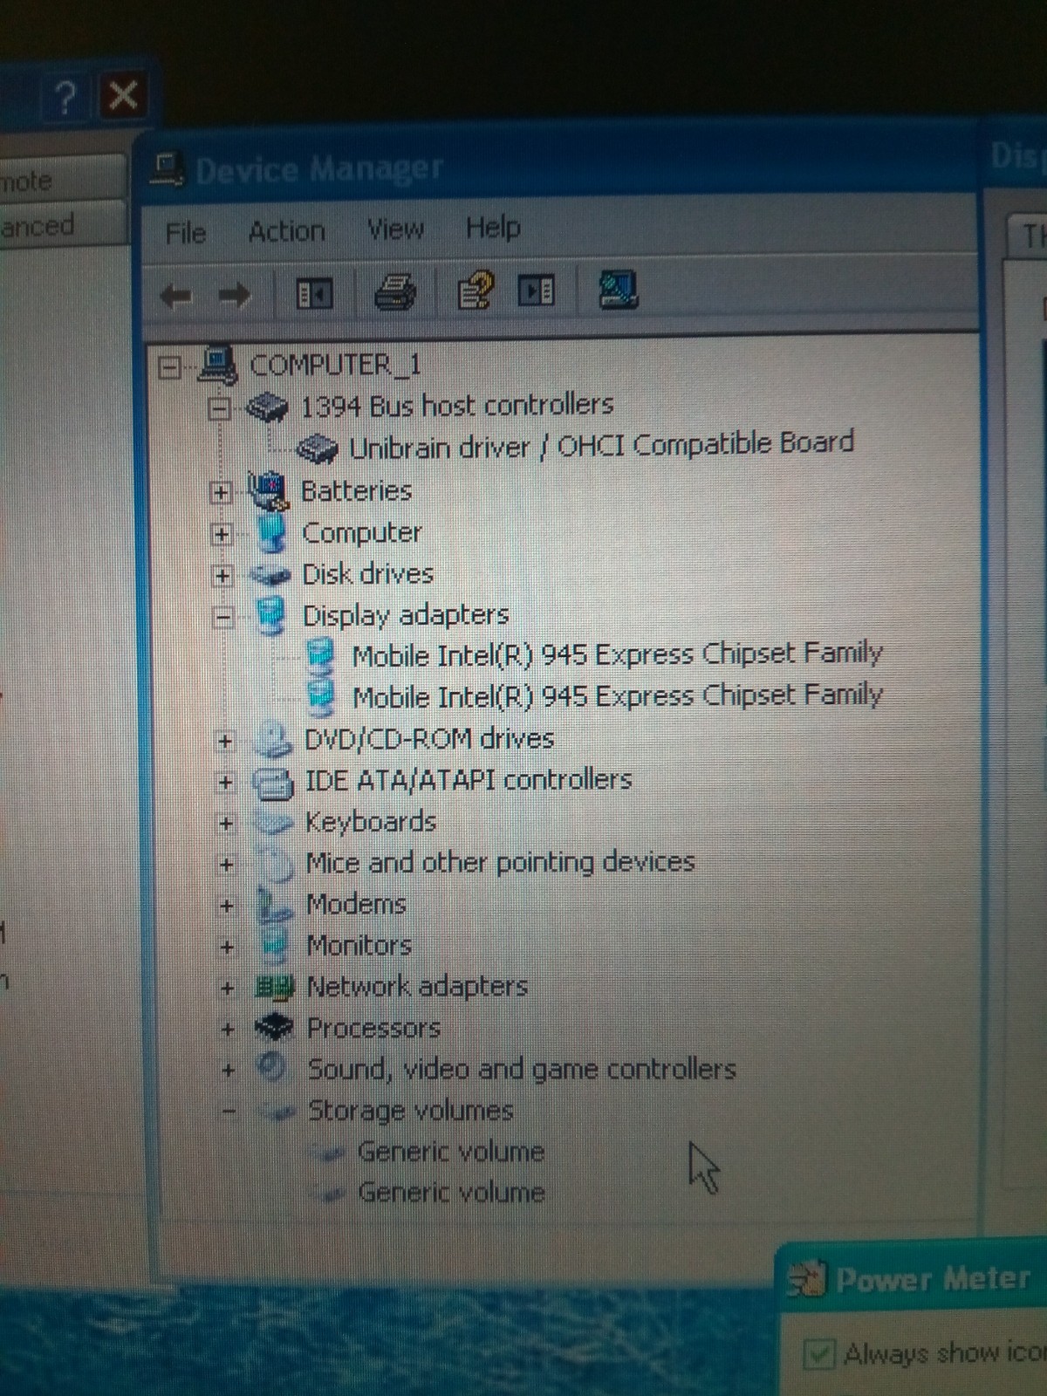Click the Power Meter window title

[x=934, y=1279]
